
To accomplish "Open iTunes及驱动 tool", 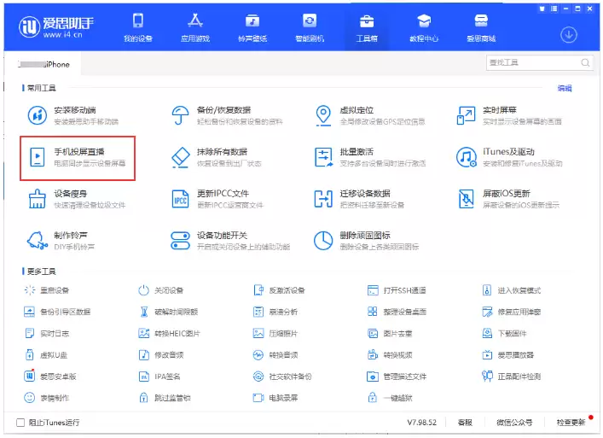I will 509,157.
